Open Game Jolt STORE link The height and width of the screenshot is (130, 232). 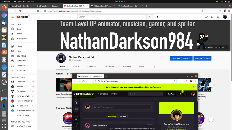point(114,94)
